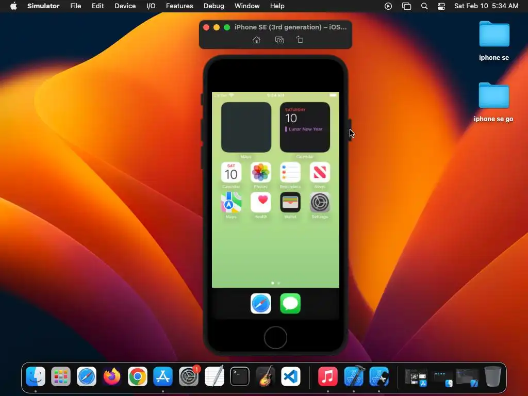Viewport: 528px width, 396px height.
Task: Open TextEdit from the Dock
Action: pos(214,376)
